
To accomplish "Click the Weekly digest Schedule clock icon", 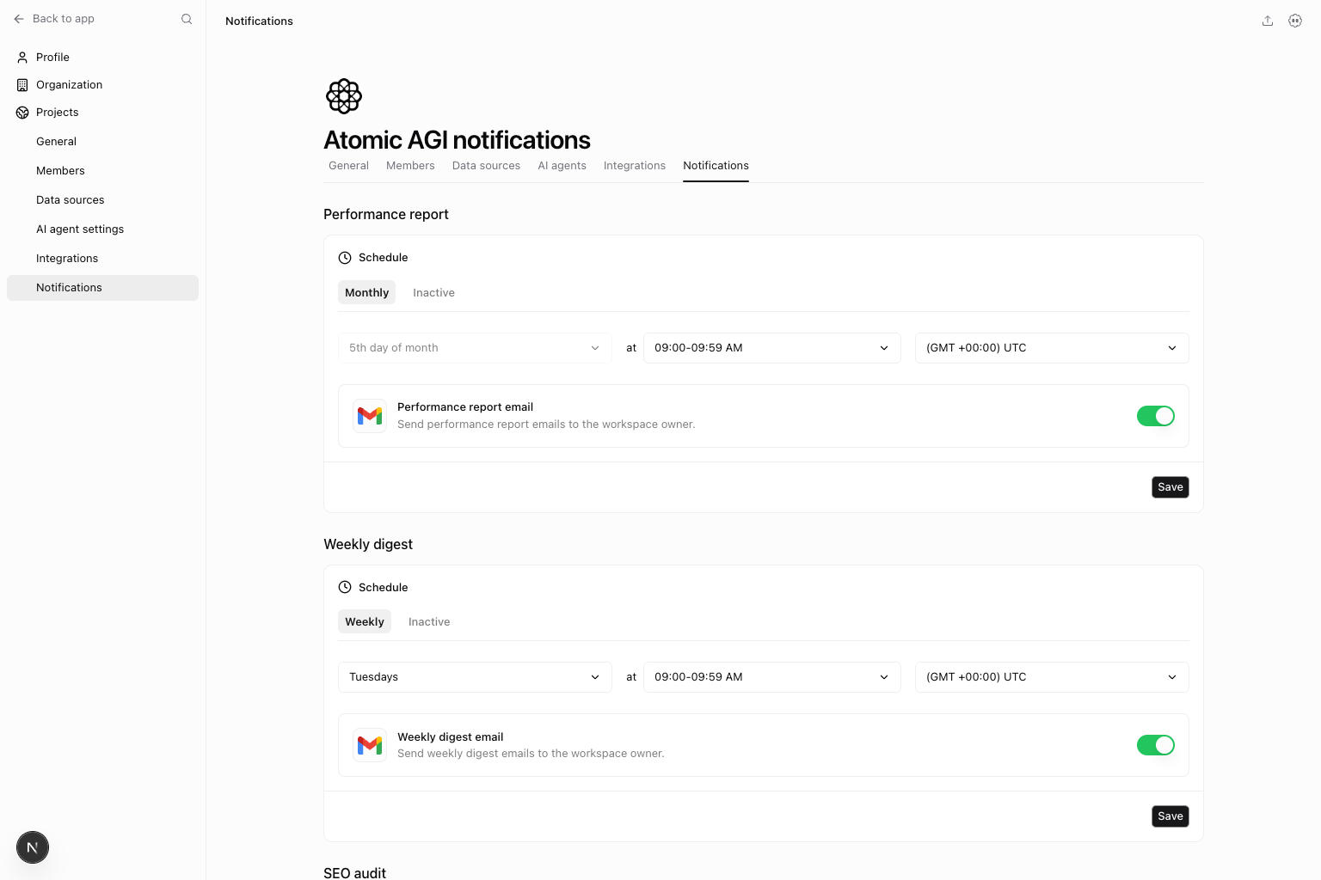I will tap(345, 587).
